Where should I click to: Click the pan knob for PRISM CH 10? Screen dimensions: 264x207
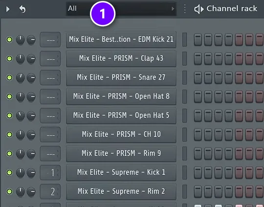tap(21, 134)
